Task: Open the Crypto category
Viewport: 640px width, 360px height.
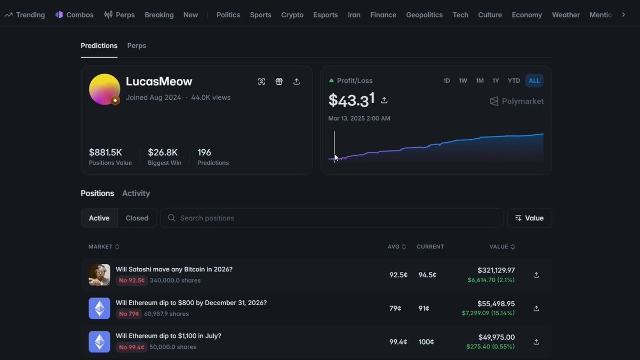Action: pos(292,15)
